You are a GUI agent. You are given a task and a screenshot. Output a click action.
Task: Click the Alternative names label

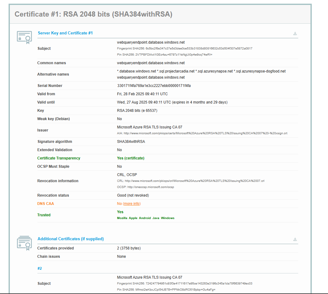click(x=53, y=74)
